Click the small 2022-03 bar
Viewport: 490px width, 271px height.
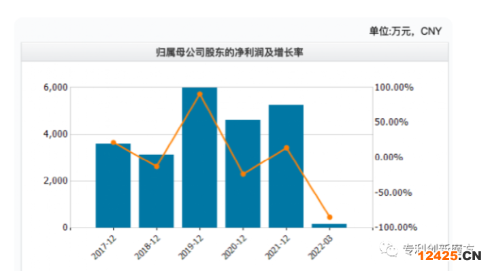click(329, 225)
